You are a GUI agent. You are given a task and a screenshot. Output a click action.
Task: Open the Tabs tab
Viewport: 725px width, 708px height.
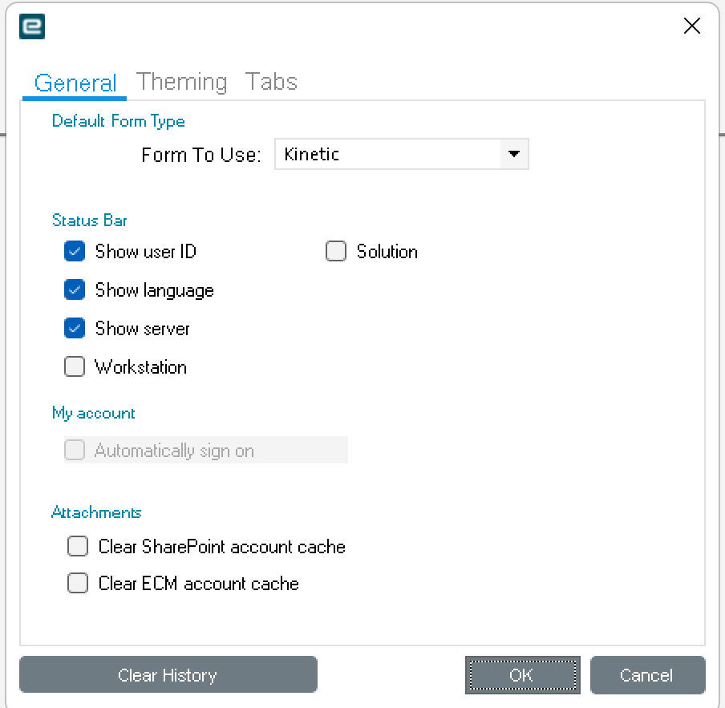click(x=271, y=82)
